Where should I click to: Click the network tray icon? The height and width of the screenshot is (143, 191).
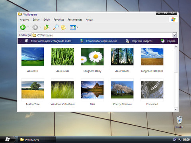coord(175,139)
